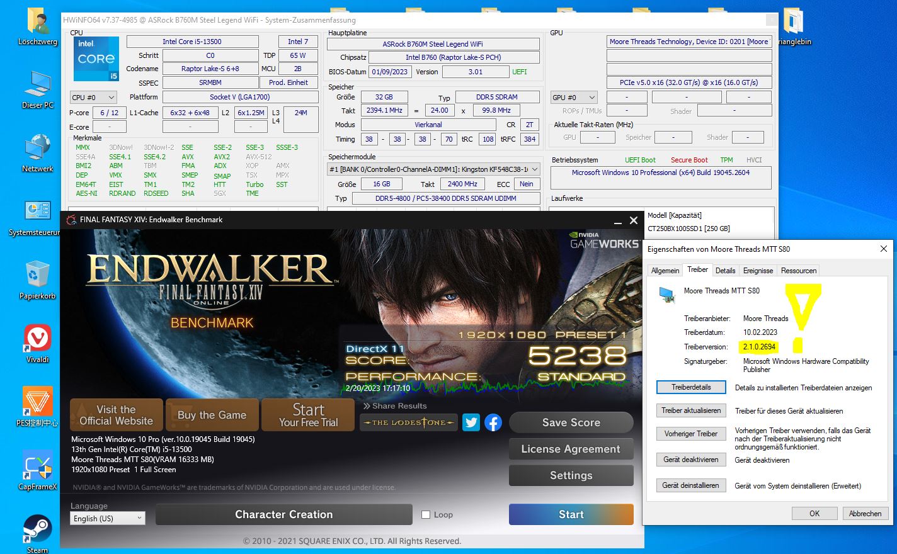The image size is (897, 554).
Task: Open Papierkorb recycle bin icon
Action: [x=38, y=276]
